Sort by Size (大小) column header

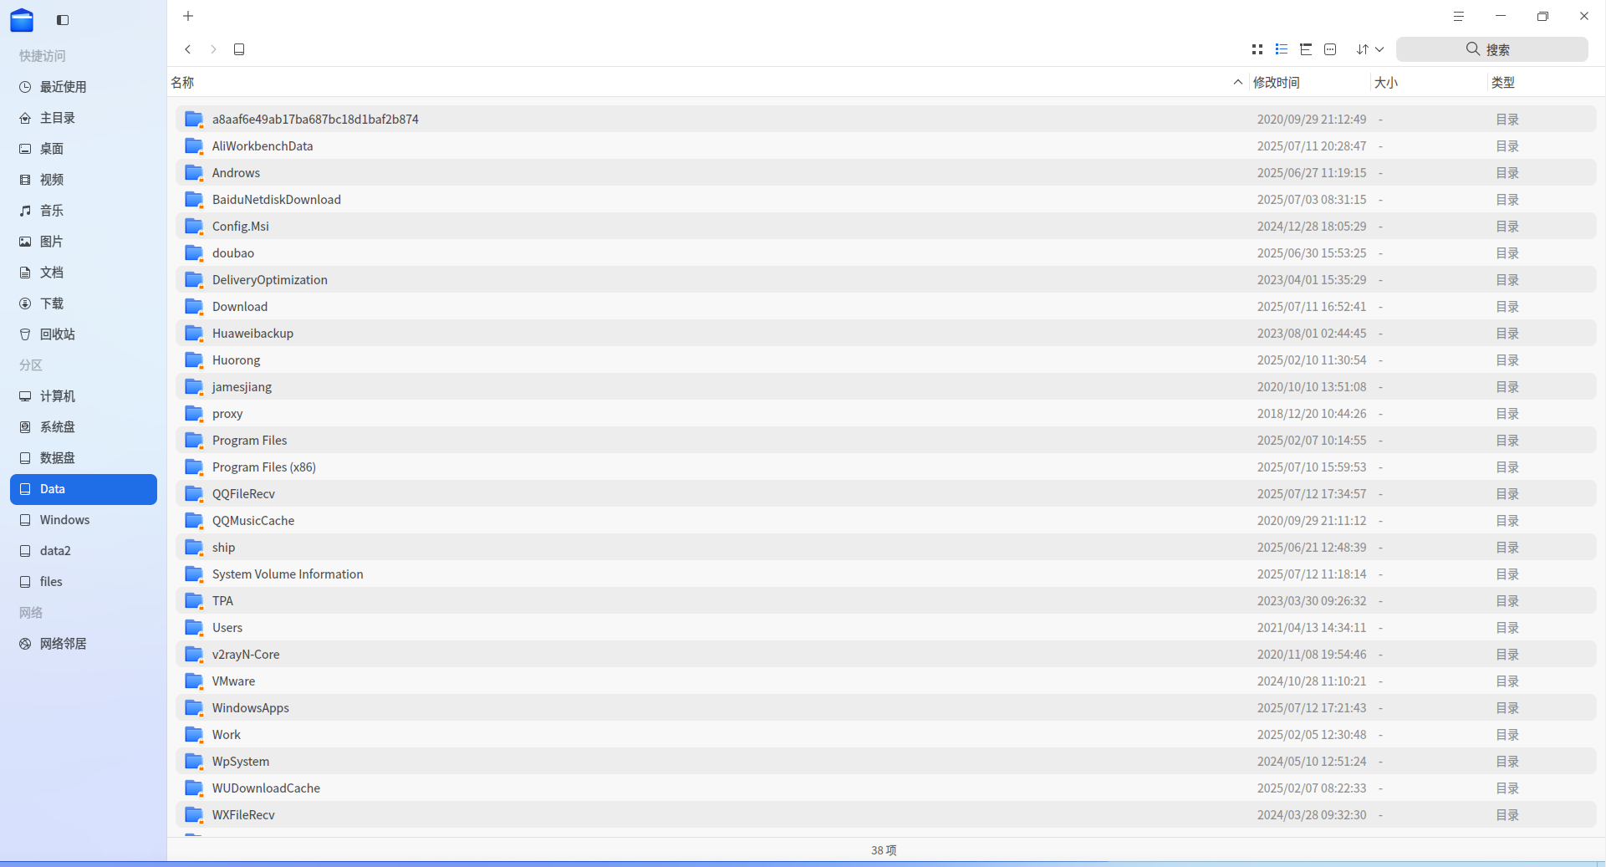tap(1429, 82)
